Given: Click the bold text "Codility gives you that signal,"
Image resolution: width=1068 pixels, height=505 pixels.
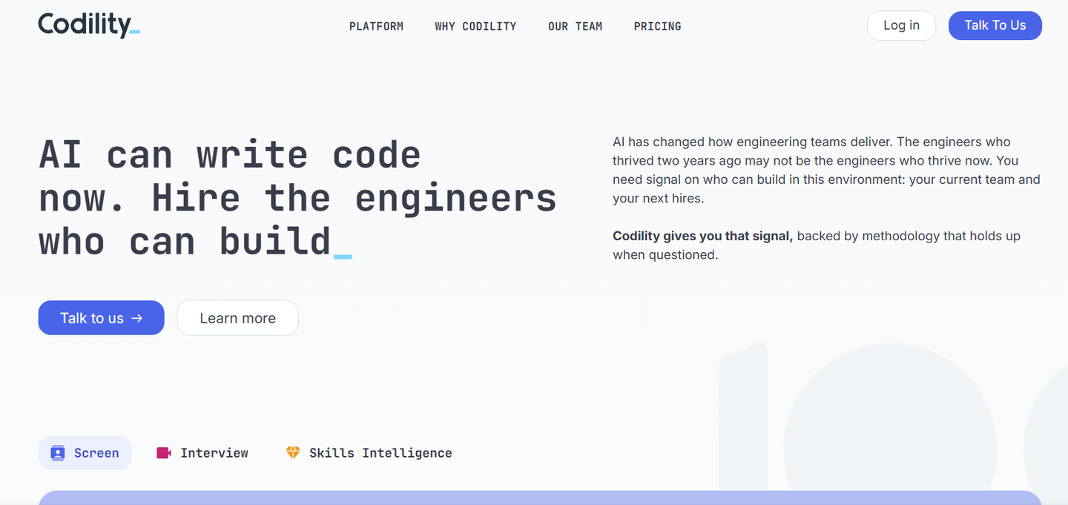Looking at the screenshot, I should point(703,236).
